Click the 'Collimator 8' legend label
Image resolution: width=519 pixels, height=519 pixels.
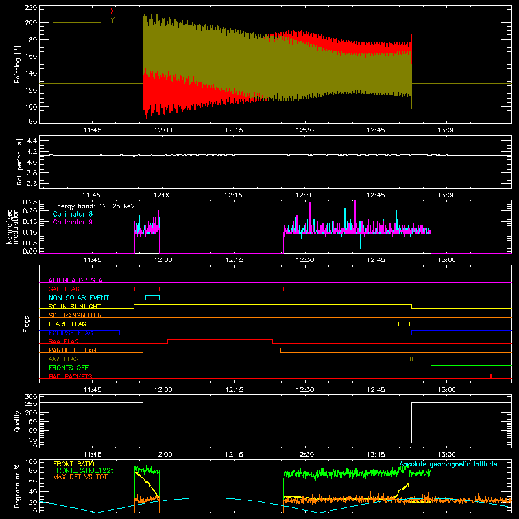point(73,214)
